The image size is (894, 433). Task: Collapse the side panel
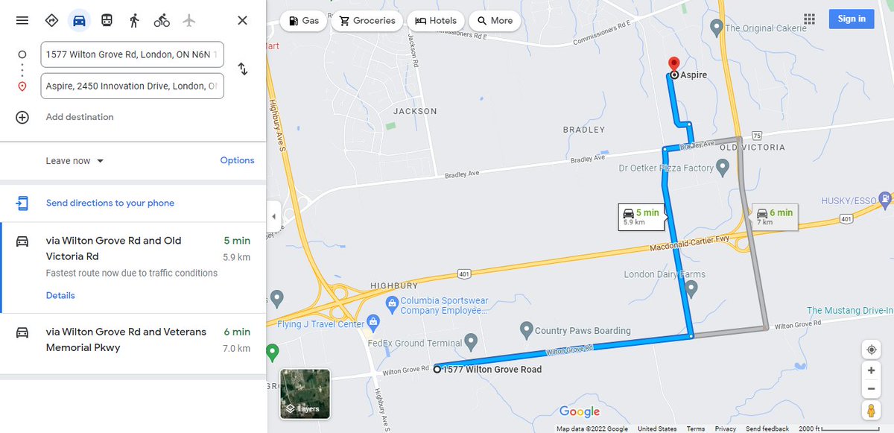(273, 217)
